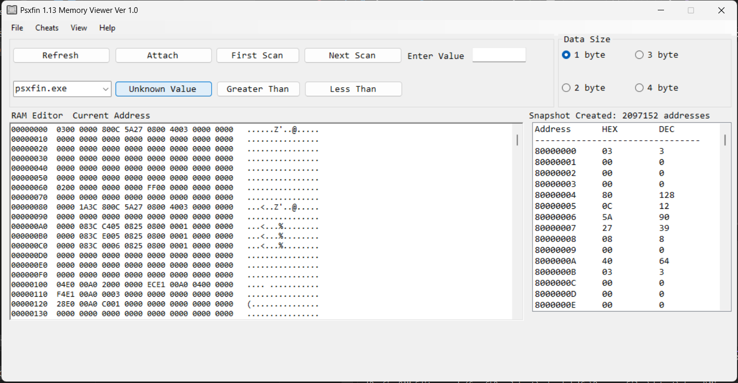Select snapshot address 80000007
Image resolution: width=738 pixels, height=383 pixels.
point(555,228)
